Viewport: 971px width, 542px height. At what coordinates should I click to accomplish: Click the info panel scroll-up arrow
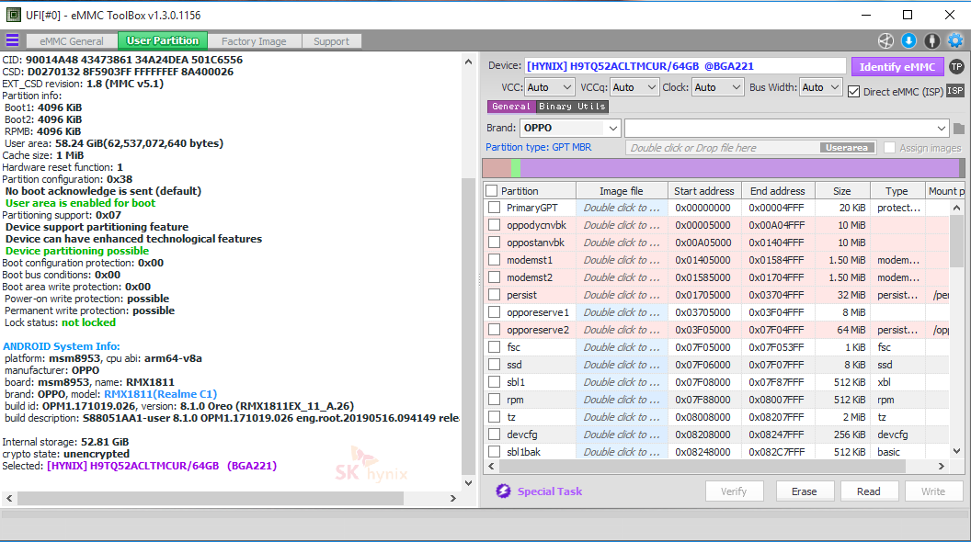468,62
